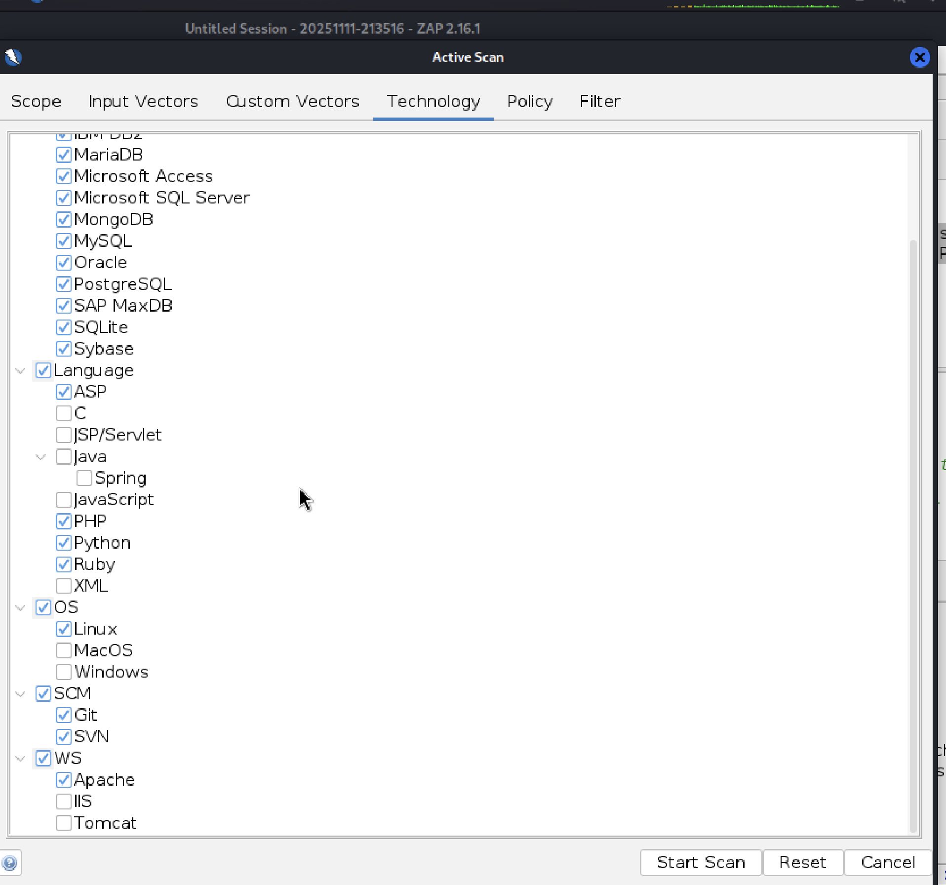Check the MacOS checkbox

click(64, 651)
